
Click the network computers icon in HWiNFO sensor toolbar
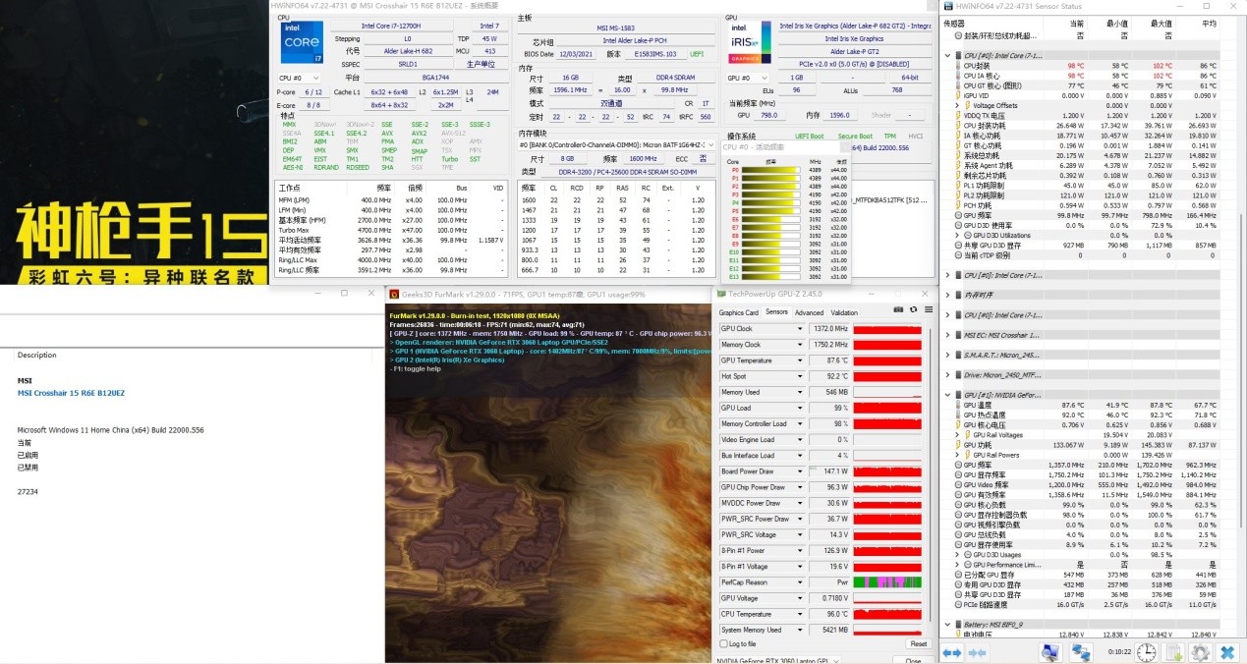tap(1081, 652)
